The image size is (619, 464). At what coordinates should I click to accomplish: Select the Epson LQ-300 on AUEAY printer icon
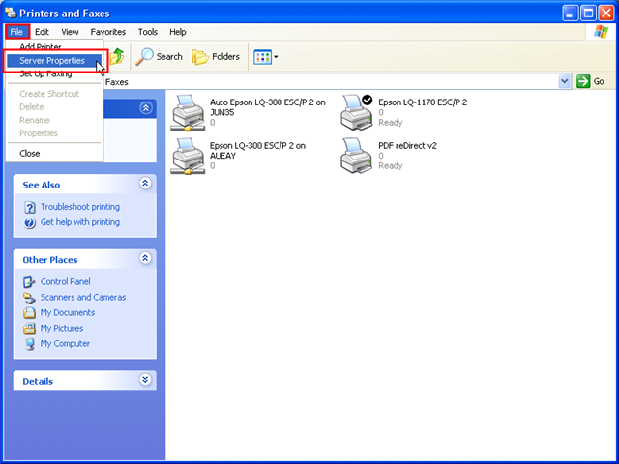[189, 155]
